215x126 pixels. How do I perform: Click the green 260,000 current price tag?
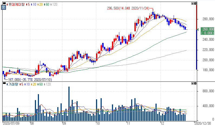[x=207, y=31]
